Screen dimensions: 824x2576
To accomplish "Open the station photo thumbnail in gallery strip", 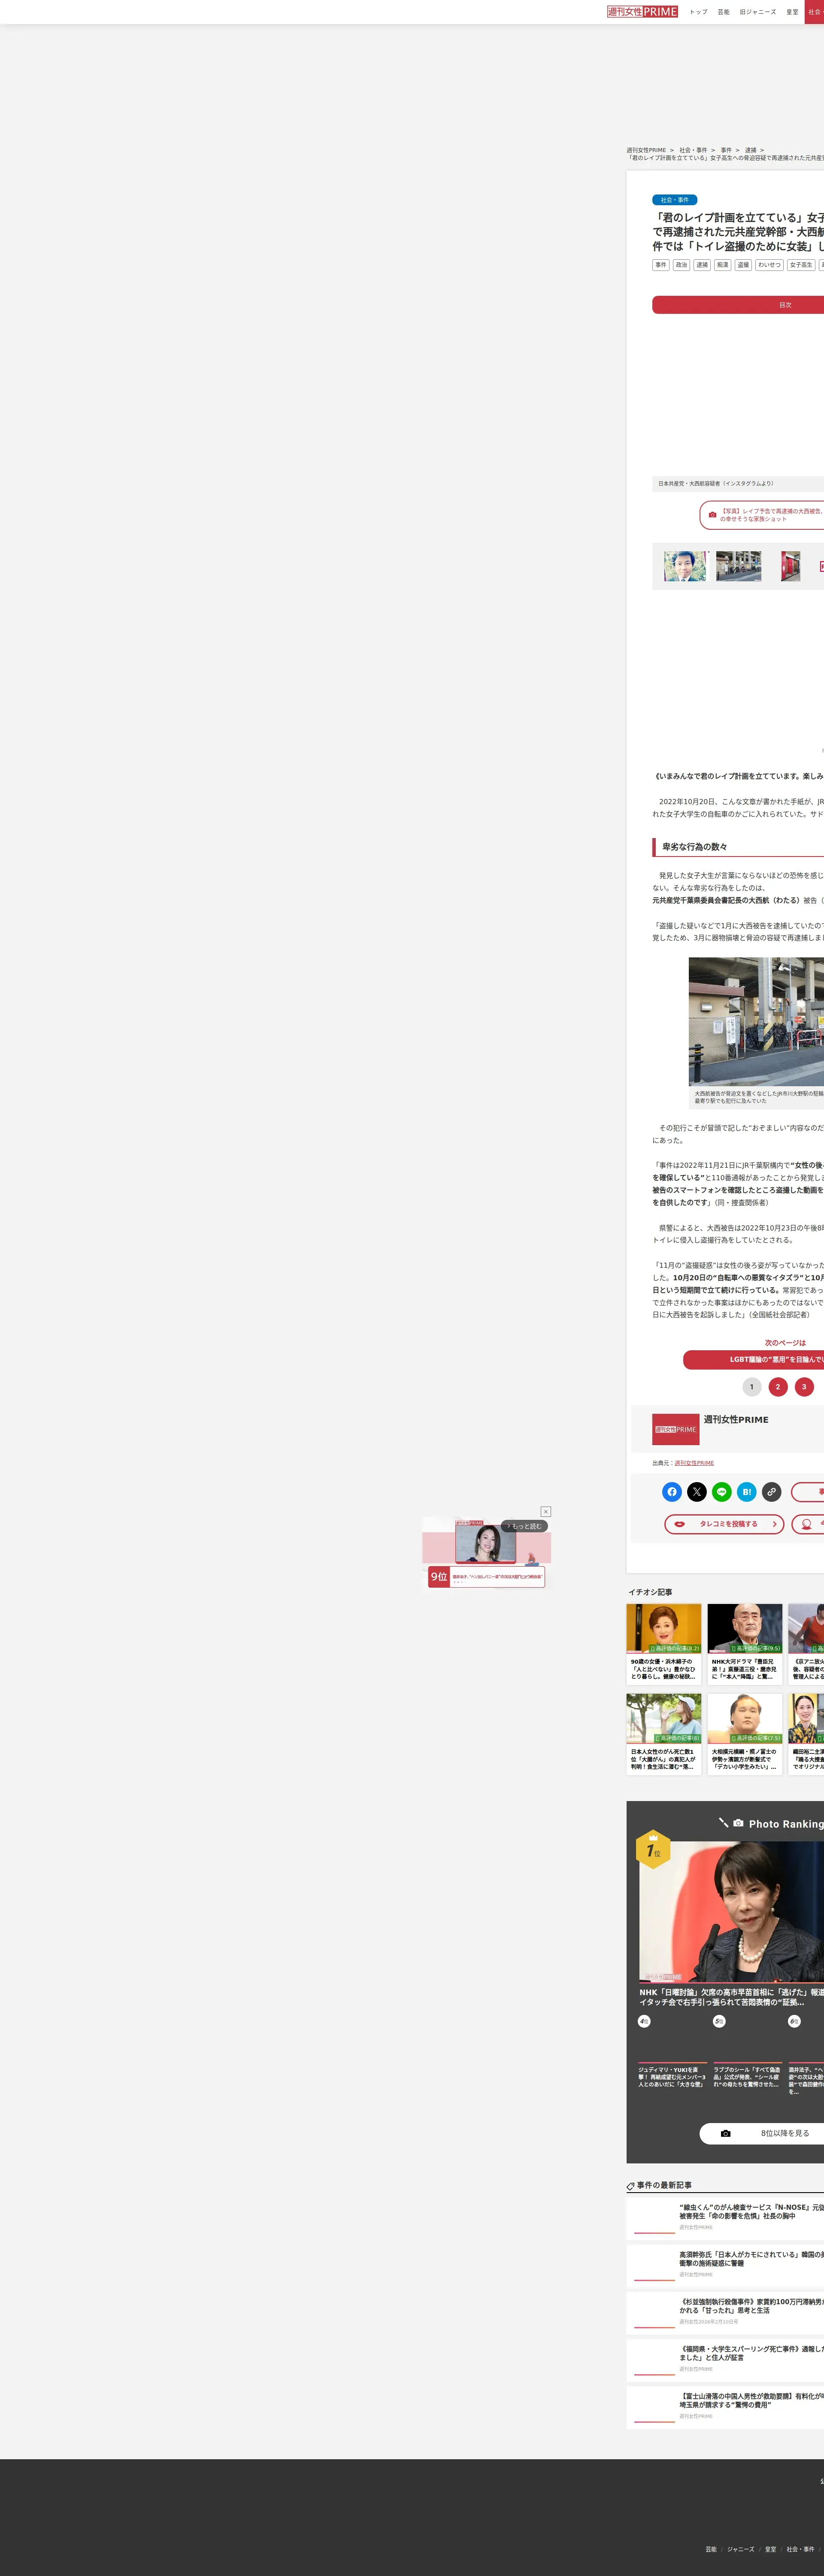I will point(738,566).
